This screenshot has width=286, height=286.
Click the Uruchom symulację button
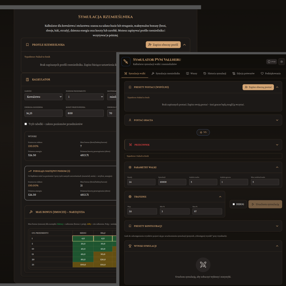pyautogui.click(x=265, y=204)
